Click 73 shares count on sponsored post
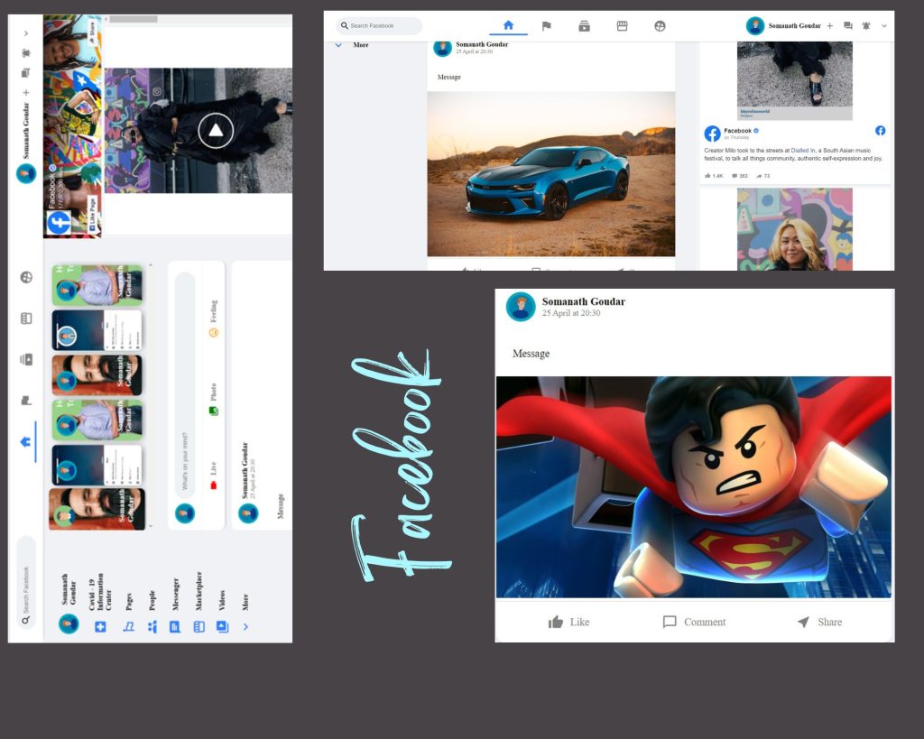Image resolution: width=924 pixels, height=739 pixels. click(x=763, y=176)
